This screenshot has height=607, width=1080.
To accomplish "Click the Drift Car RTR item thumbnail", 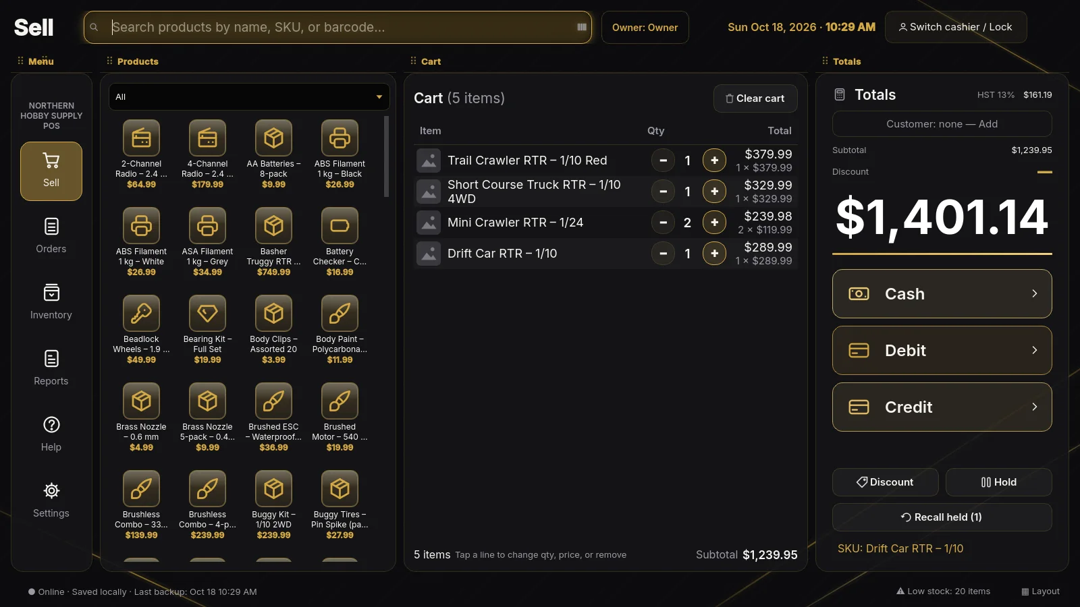I will click(x=429, y=254).
